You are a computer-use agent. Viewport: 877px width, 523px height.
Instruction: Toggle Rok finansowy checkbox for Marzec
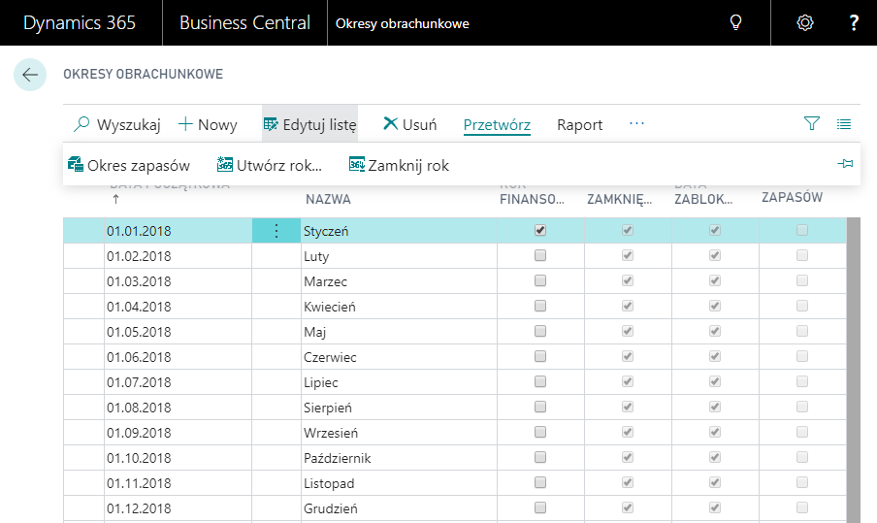pos(539,280)
